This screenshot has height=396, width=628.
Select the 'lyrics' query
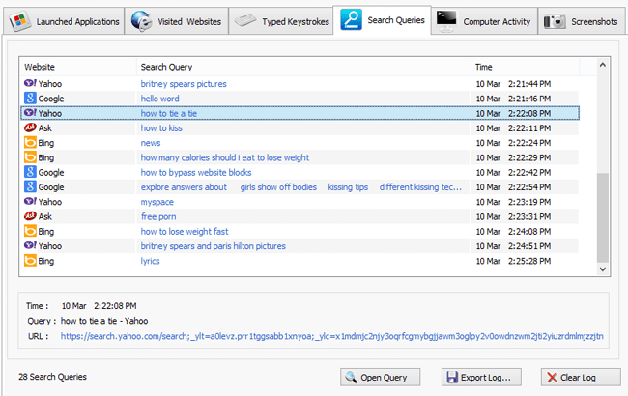[x=150, y=261]
